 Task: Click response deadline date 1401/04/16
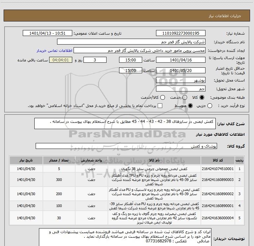pyautogui.click(x=181, y=60)
